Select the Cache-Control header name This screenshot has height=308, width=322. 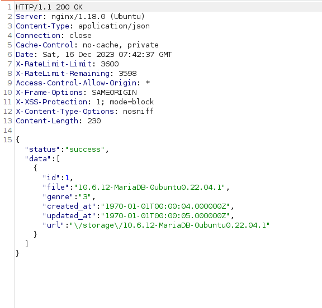point(45,45)
